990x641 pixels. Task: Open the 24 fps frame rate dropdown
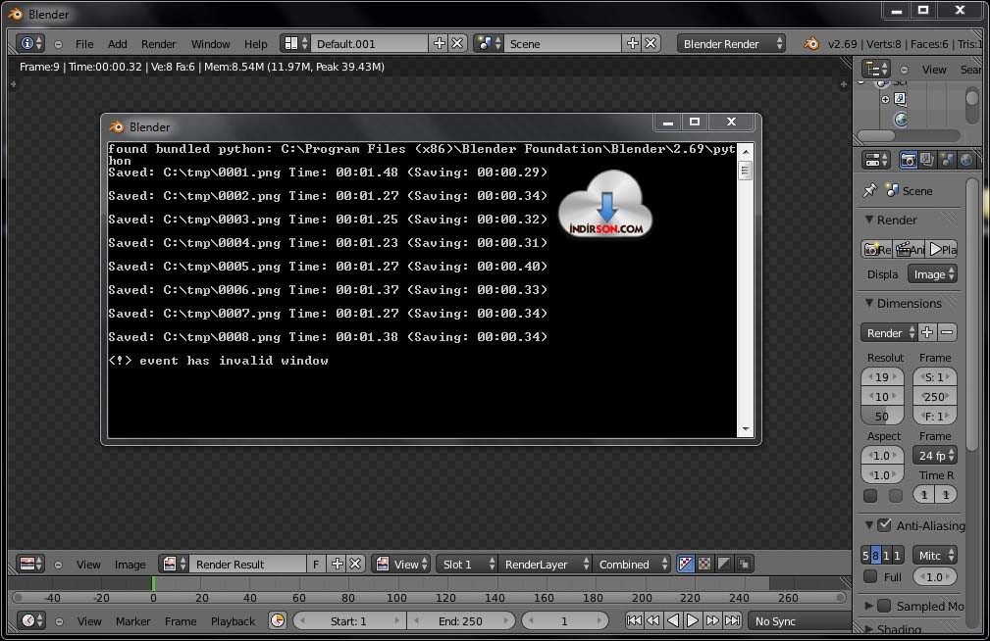tap(935, 456)
